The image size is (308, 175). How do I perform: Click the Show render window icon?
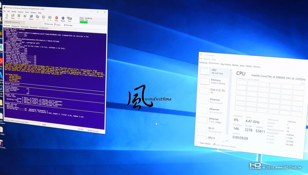(x=37, y=18)
